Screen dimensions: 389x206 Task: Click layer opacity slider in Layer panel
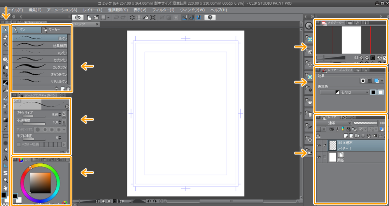tap(365, 123)
